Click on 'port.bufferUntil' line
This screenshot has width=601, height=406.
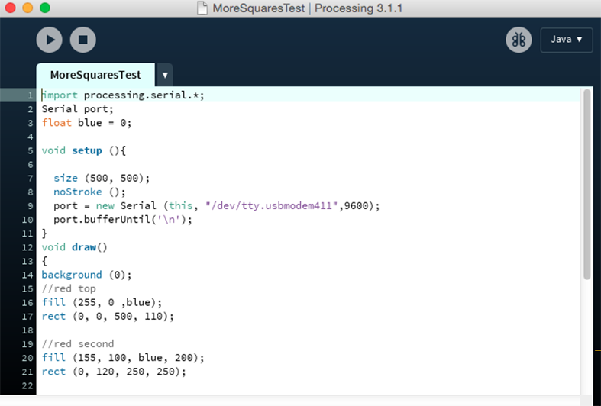pos(123,220)
